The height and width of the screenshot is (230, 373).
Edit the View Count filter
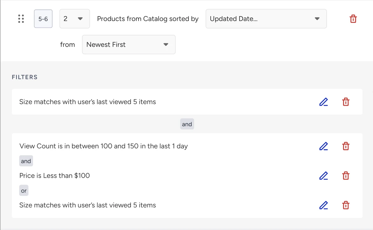click(323, 146)
